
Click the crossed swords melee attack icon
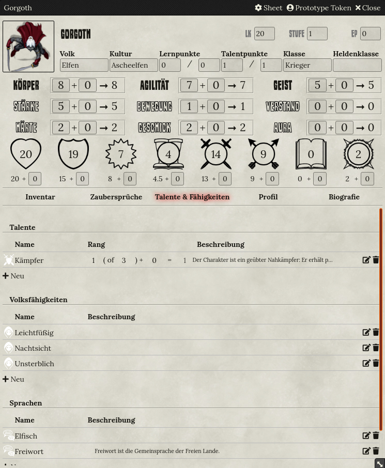216,154
